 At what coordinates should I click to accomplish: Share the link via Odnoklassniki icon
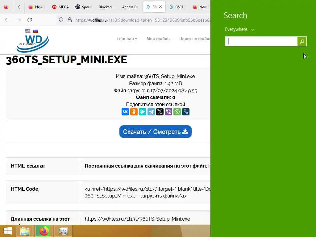(134, 112)
